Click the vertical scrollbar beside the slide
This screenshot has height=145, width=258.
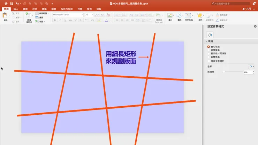pyautogui.click(x=203, y=85)
